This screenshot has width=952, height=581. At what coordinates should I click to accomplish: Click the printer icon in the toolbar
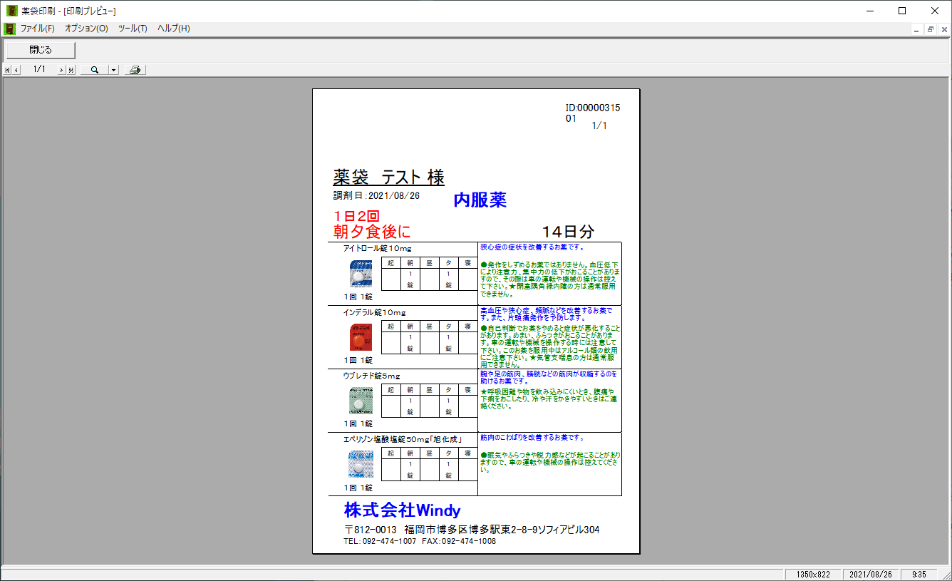coord(135,70)
